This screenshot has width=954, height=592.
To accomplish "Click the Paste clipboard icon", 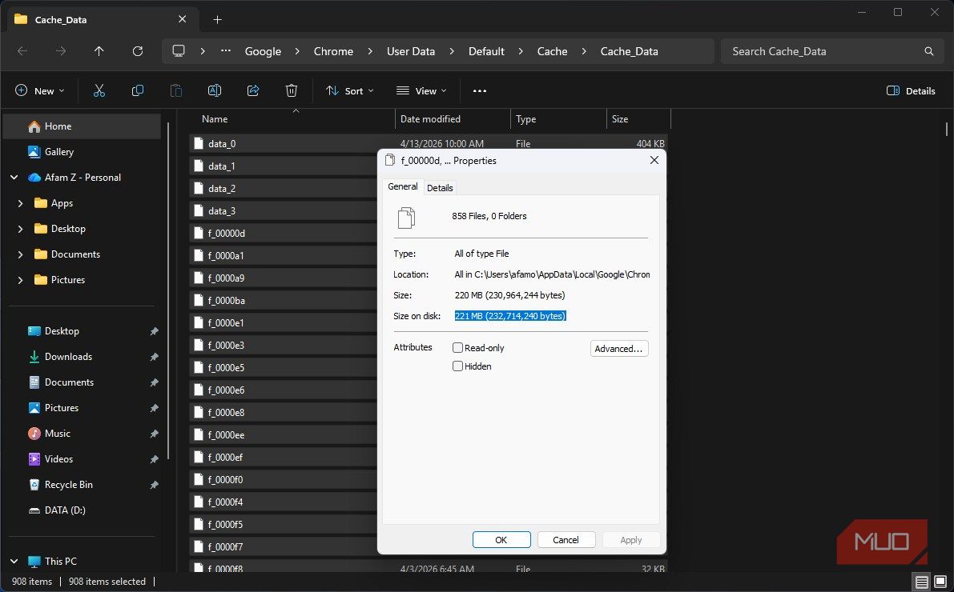I will pyautogui.click(x=176, y=90).
